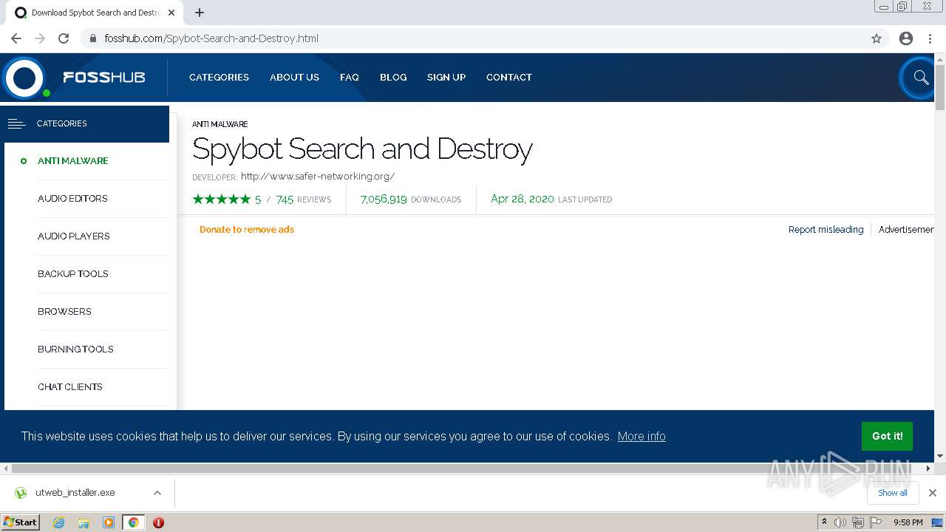This screenshot has width=946, height=532.
Task: Reload the page with refresh icon
Action: (64, 38)
